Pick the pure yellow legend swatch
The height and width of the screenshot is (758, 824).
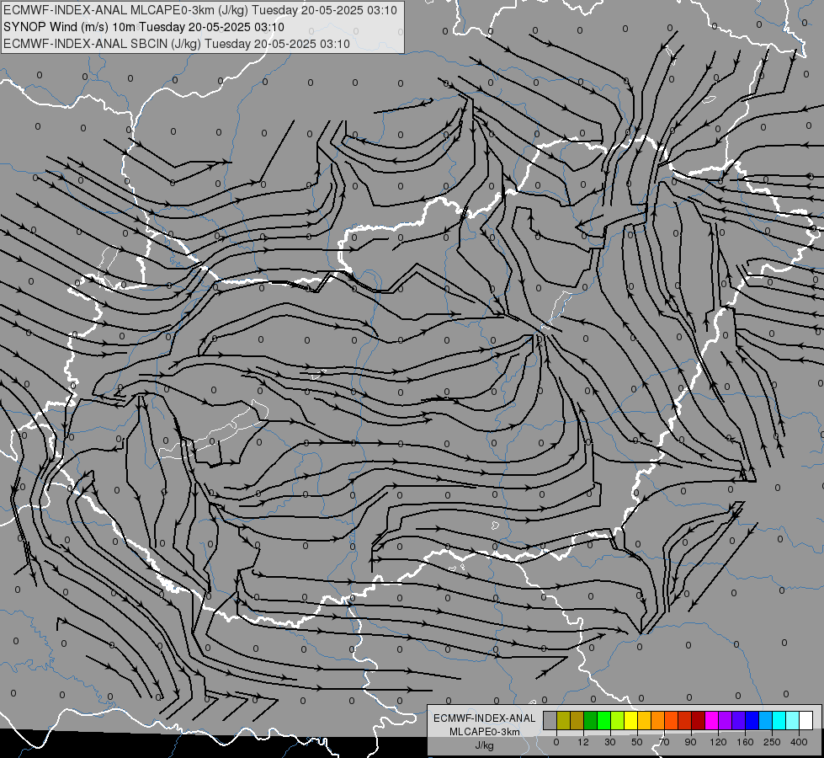coord(631,720)
